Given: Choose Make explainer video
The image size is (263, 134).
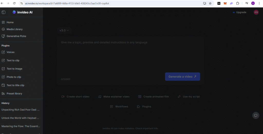Looking at the screenshot, I should pos(114,97).
